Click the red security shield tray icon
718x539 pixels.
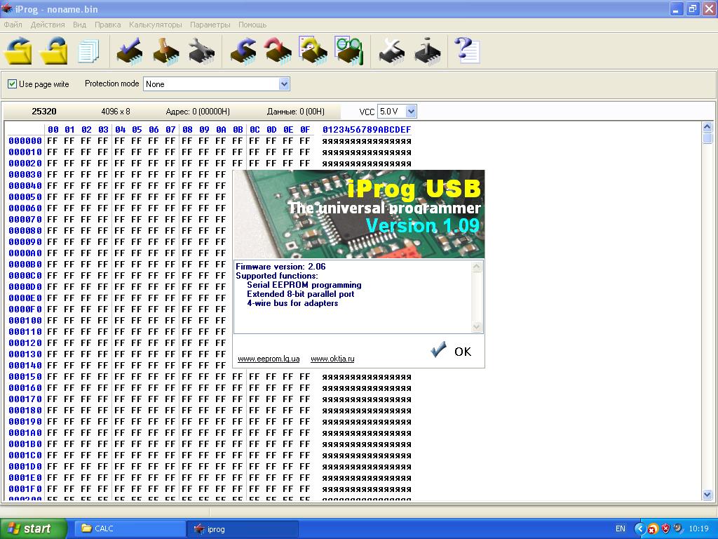(x=665, y=529)
